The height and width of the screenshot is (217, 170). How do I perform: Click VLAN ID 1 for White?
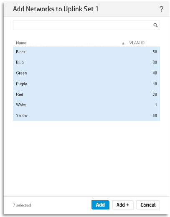(x=156, y=105)
